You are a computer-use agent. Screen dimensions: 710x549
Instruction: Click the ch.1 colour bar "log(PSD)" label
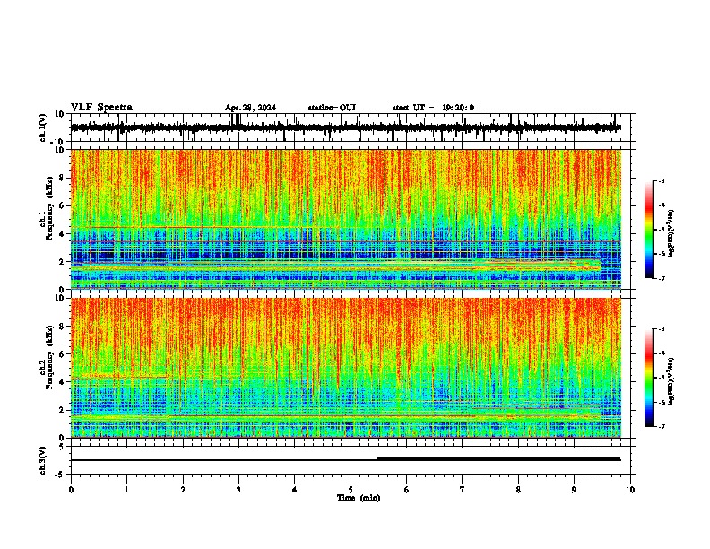671,233
